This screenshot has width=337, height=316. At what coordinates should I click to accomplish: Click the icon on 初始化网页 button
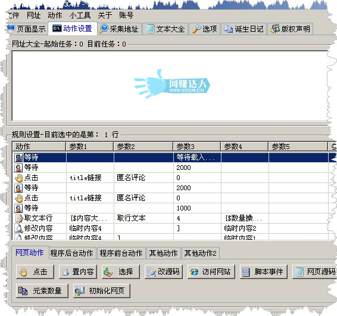tap(80, 291)
